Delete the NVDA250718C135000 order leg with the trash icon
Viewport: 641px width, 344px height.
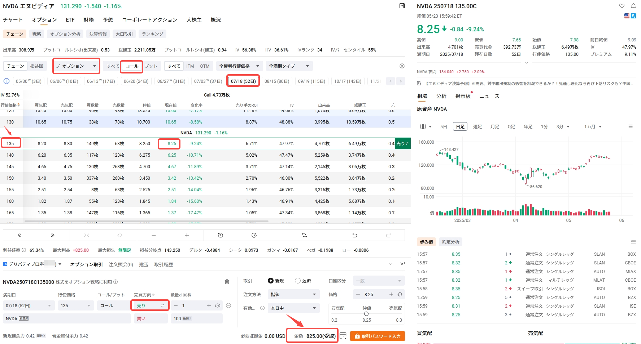click(x=227, y=282)
